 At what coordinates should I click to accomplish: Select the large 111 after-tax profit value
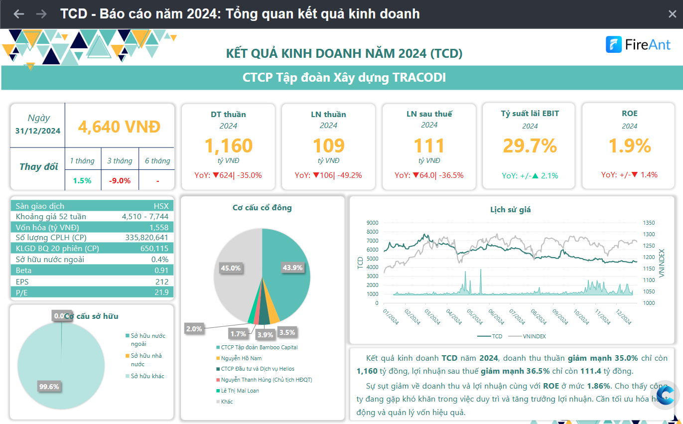(429, 145)
